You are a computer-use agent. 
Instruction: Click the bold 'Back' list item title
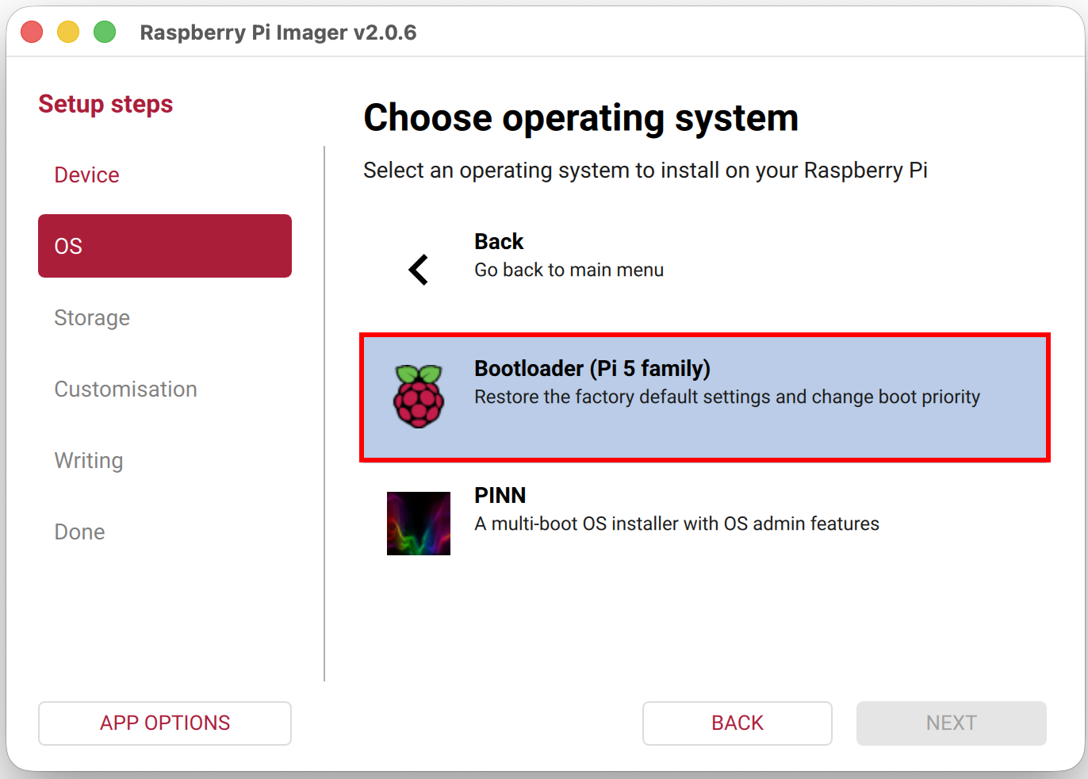click(x=499, y=242)
